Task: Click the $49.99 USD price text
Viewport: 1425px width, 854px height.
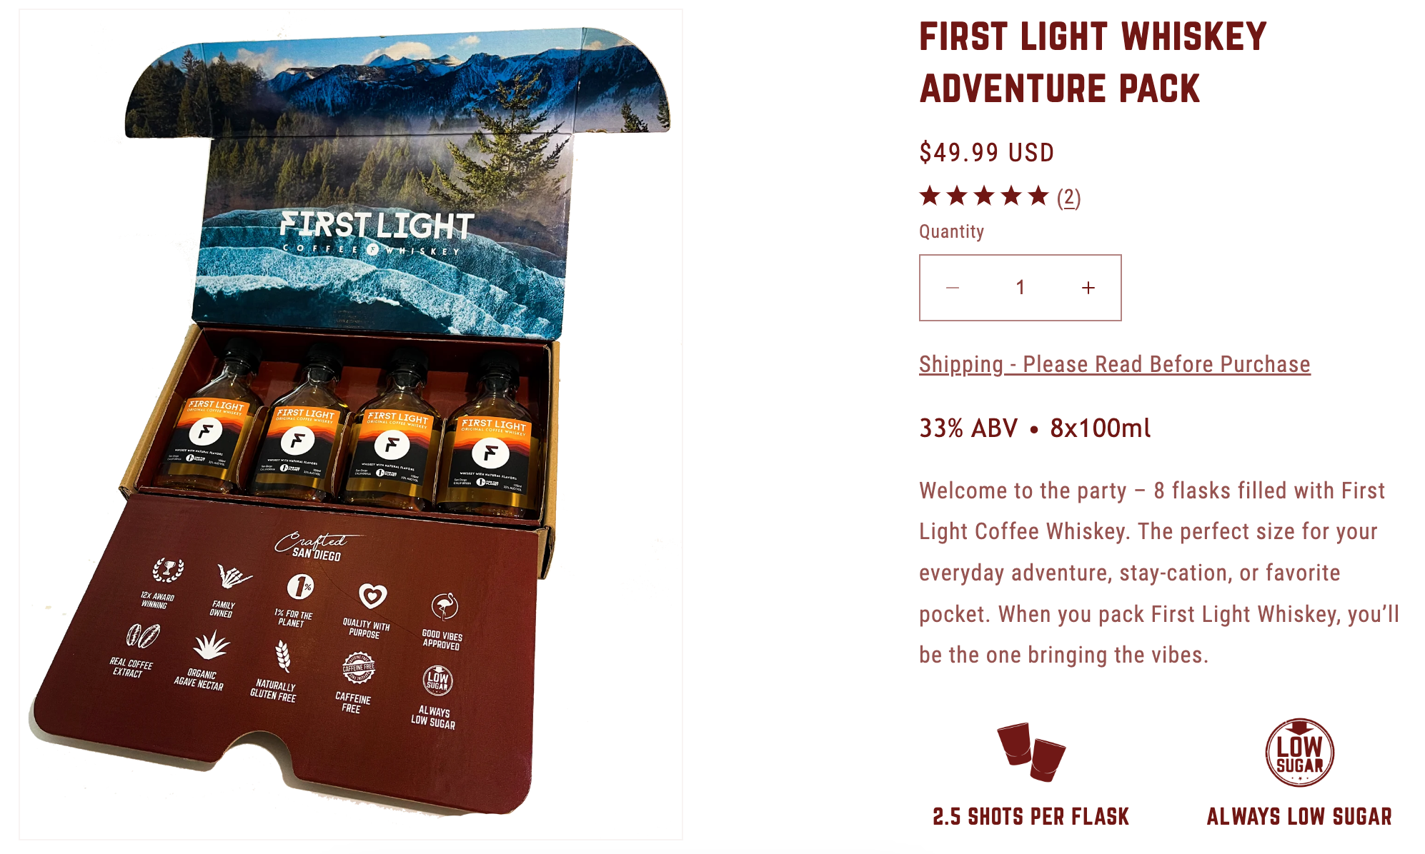Action: tap(987, 153)
